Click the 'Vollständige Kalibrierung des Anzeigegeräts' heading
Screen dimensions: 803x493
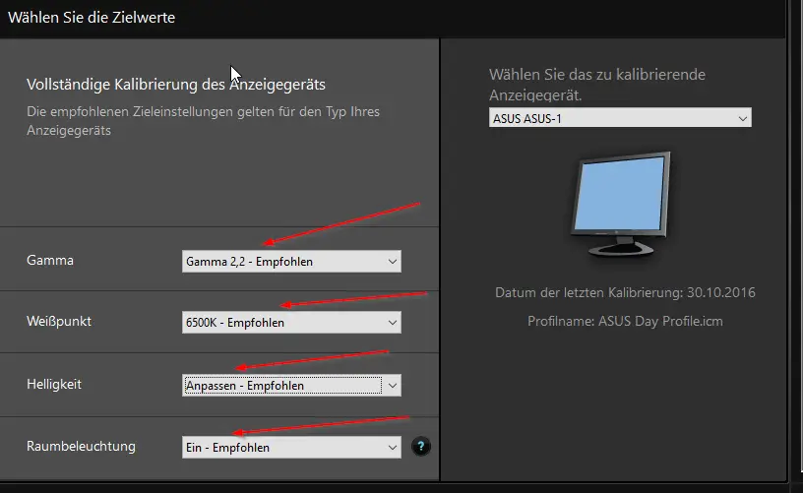coord(176,84)
